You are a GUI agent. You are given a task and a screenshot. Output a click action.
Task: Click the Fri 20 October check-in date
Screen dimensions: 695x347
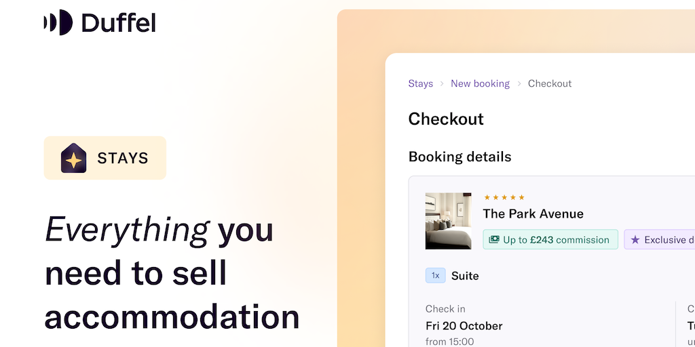click(x=464, y=326)
